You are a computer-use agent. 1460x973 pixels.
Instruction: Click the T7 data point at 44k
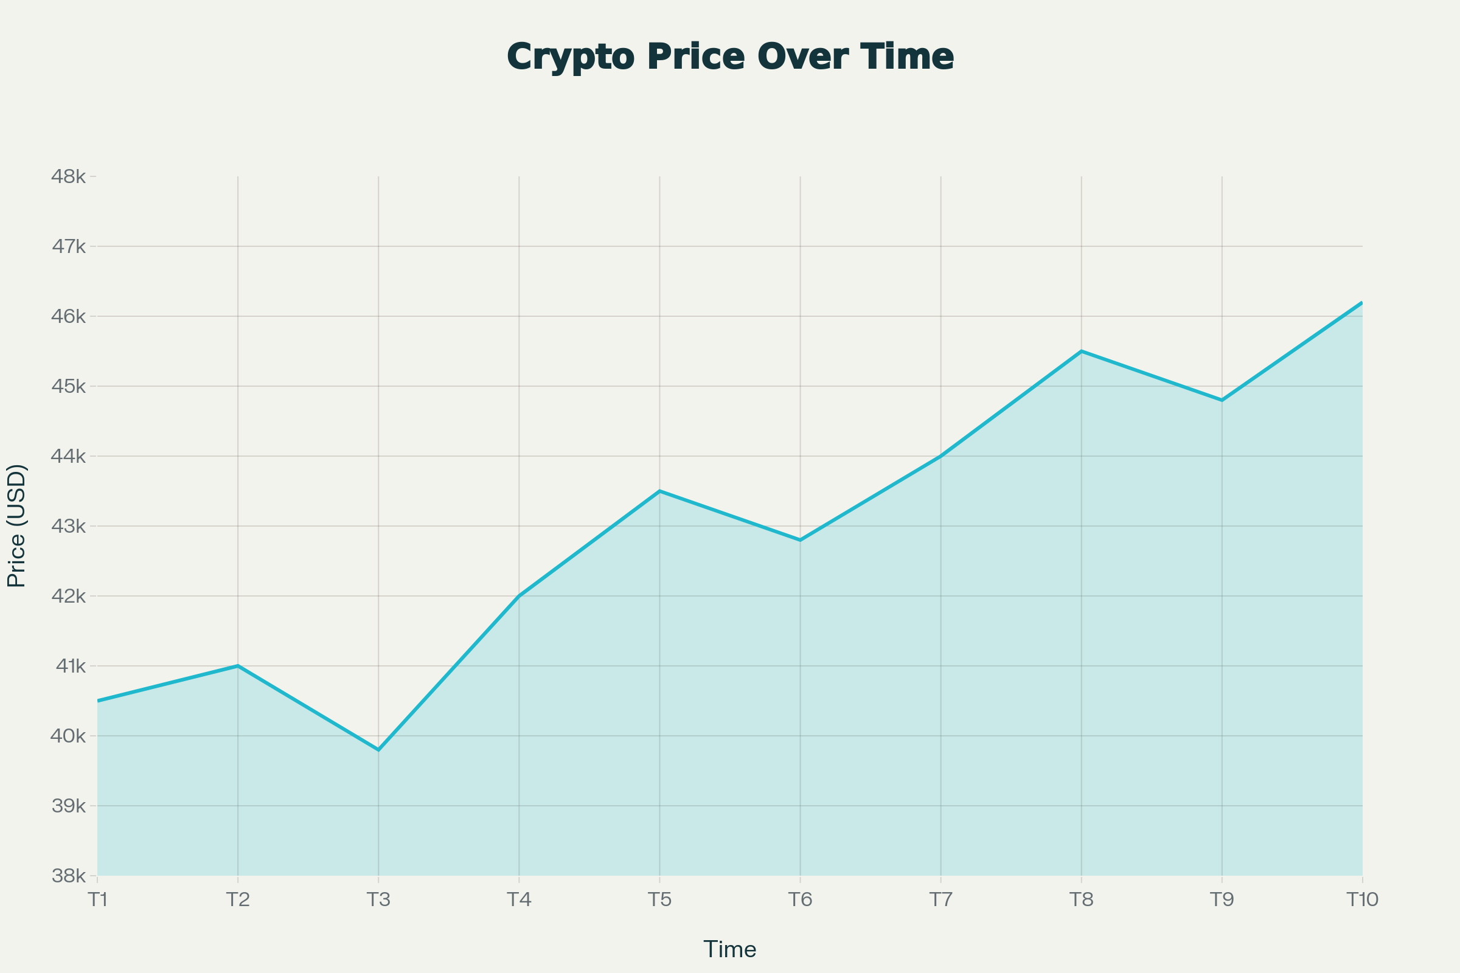click(941, 456)
